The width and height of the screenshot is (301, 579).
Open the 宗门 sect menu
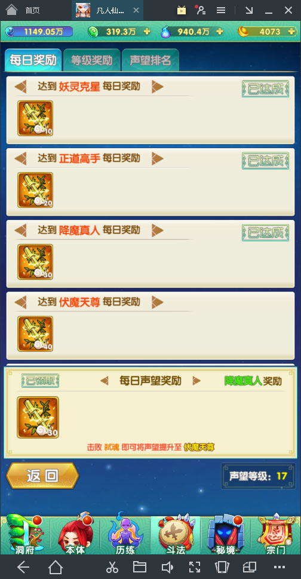pyautogui.click(x=275, y=534)
